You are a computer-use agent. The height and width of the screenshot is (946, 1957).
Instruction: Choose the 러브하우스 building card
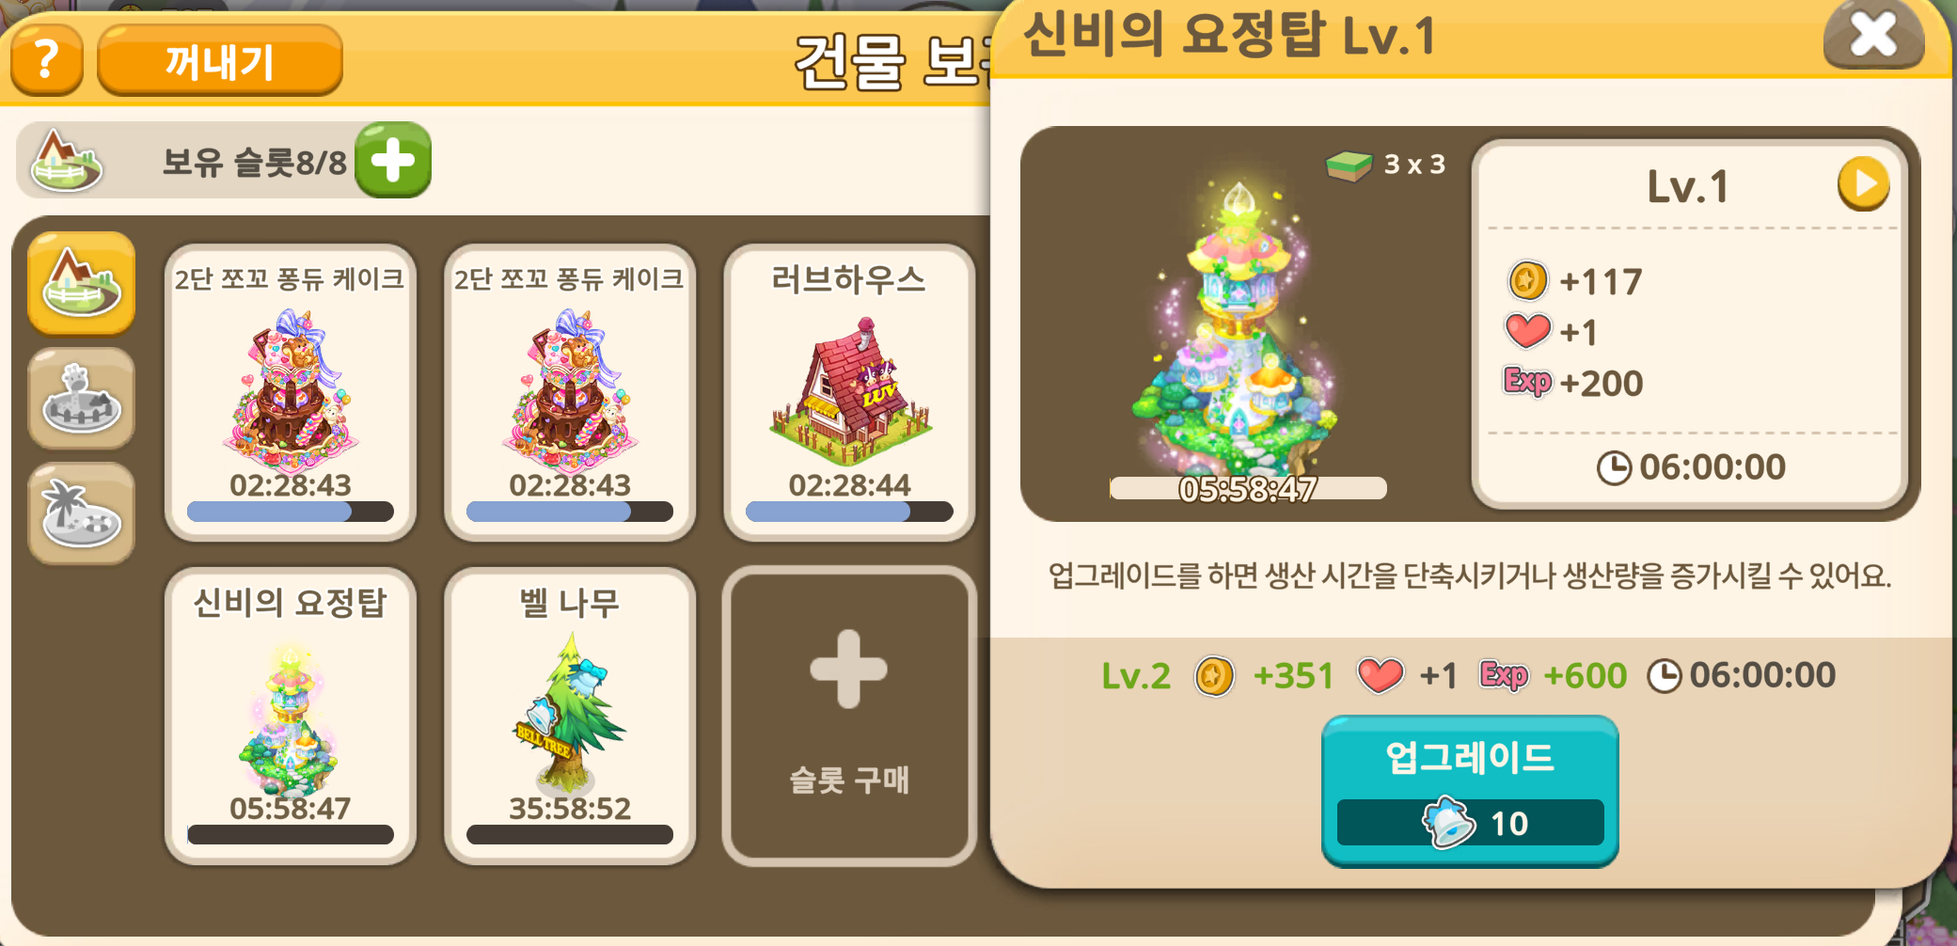(848, 392)
